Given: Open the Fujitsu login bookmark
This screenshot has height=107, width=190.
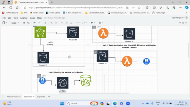Looking at the screenshot, I should 159,13.
